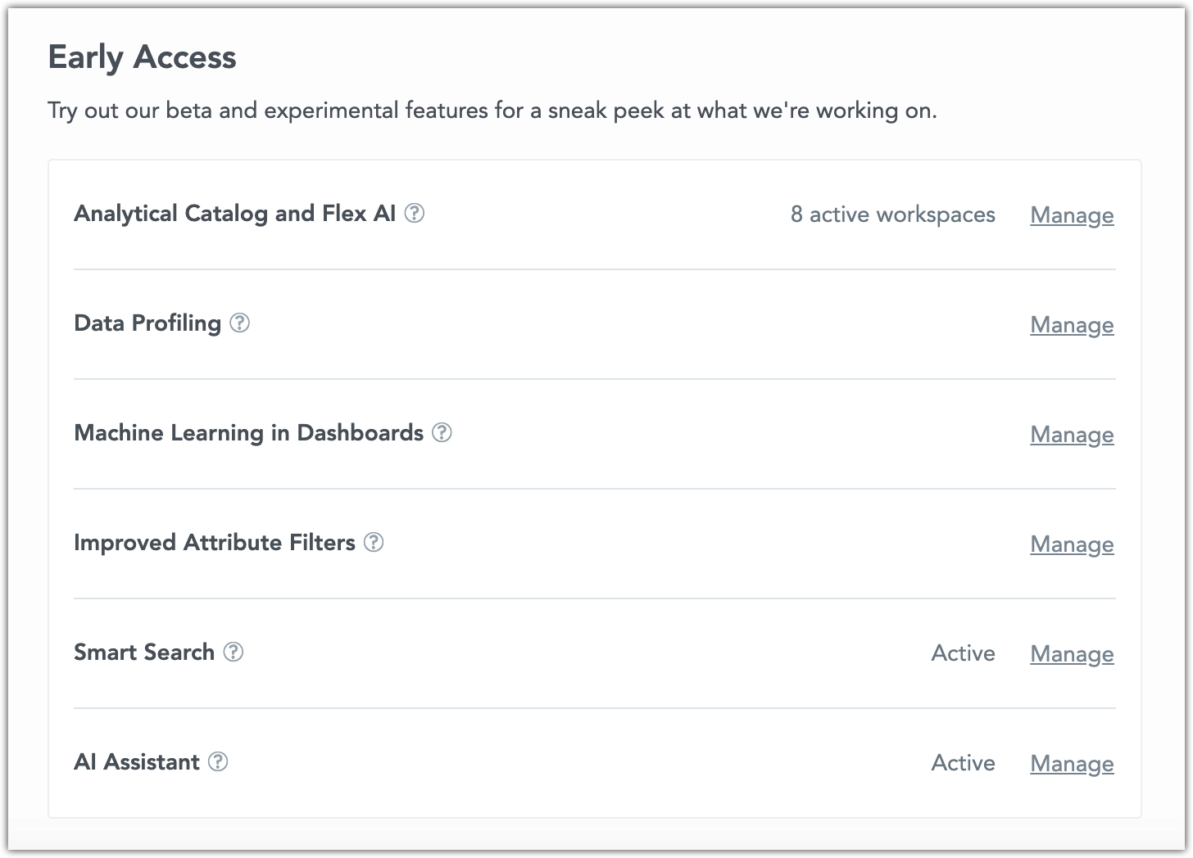Image resolution: width=1193 pixels, height=858 pixels.
Task: Open the Smart Search help icon
Action: (x=233, y=653)
